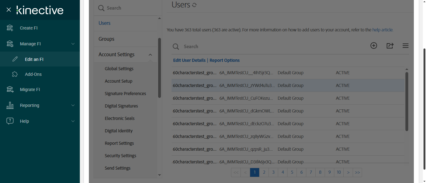
Task: Open Migrate FI in the sidebar
Action: click(30, 89)
